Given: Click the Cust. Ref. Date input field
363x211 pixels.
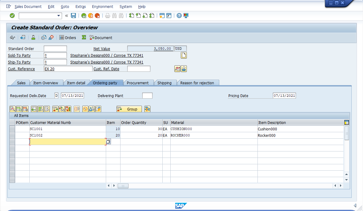Looking at the screenshot, I should pos(139,69).
